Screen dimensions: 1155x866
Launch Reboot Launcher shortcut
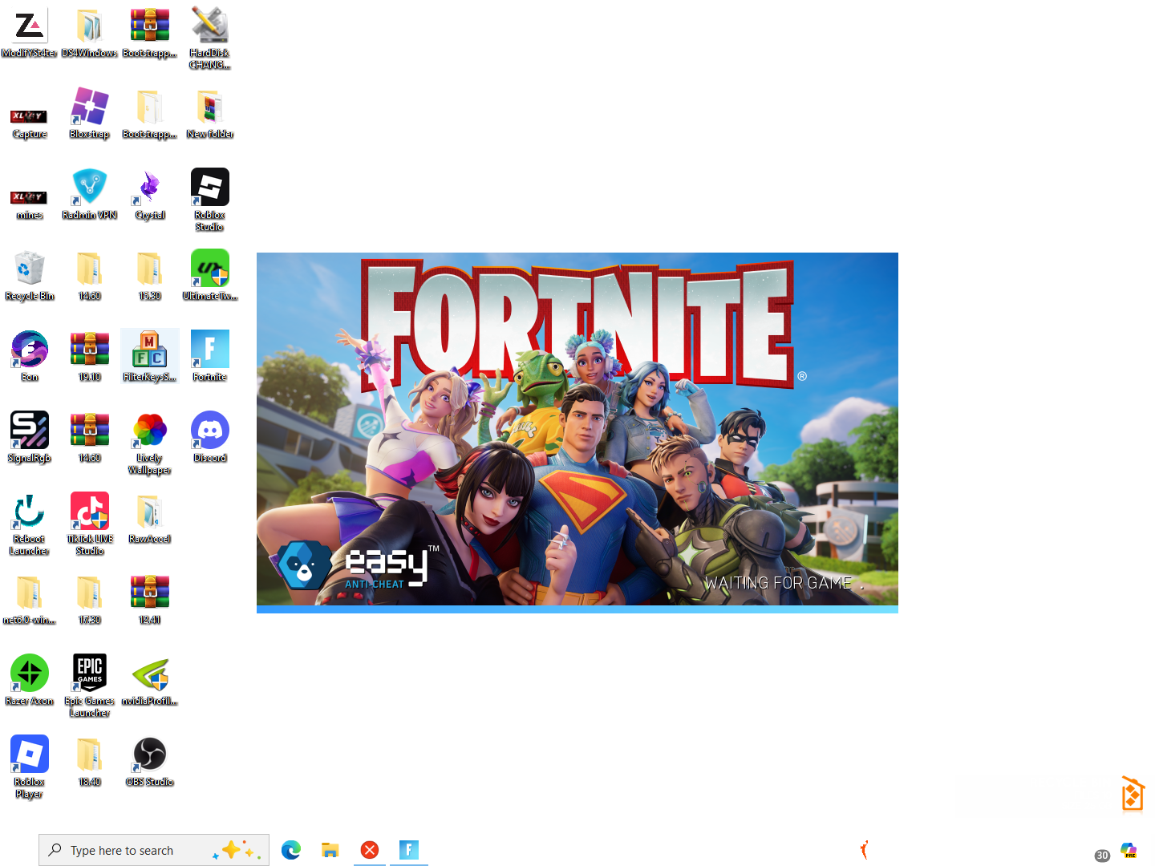[30, 524]
